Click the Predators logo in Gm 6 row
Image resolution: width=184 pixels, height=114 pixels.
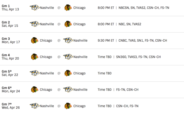(68, 89)
